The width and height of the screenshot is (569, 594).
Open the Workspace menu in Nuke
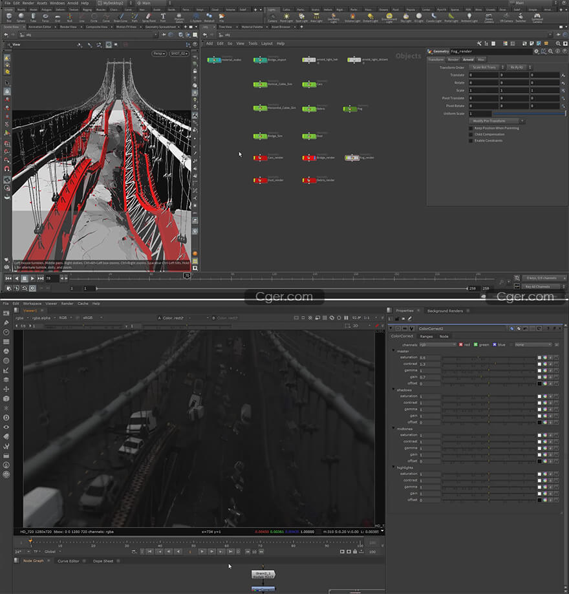32,303
